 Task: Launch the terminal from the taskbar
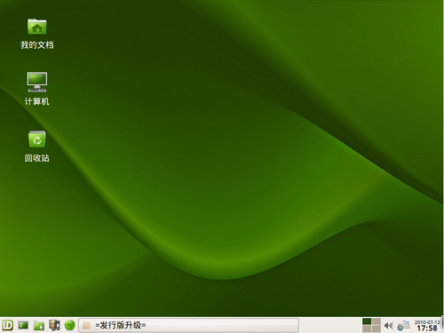(23, 325)
